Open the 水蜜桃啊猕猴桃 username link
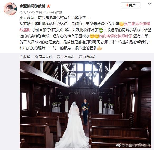 pyautogui.click(x=32, y=6)
